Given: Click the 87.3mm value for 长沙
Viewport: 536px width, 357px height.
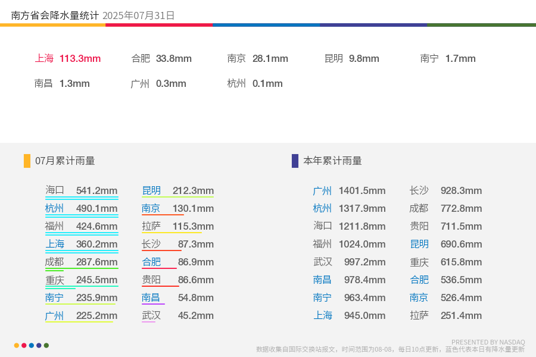Looking at the screenshot, I should (x=196, y=244).
